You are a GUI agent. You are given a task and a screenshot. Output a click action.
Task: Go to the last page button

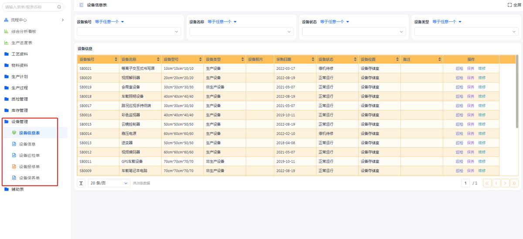[514, 183]
